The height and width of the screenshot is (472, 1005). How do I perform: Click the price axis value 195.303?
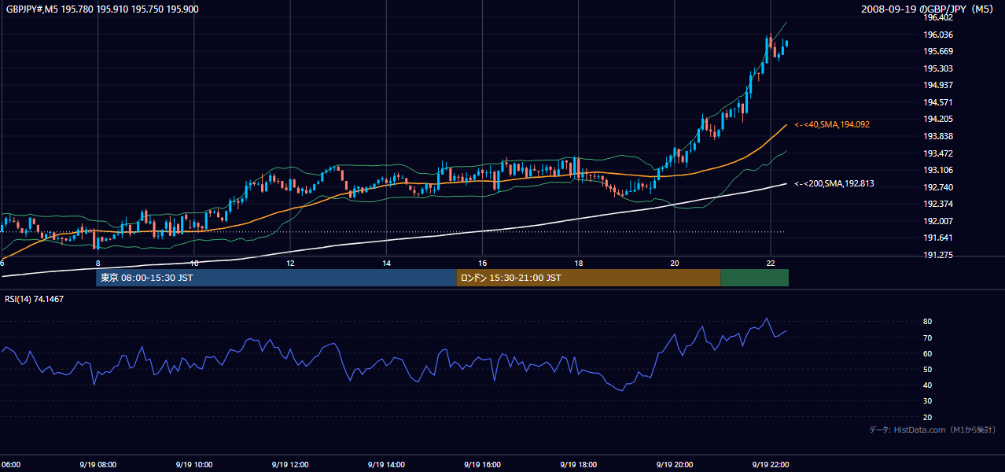tap(938, 68)
